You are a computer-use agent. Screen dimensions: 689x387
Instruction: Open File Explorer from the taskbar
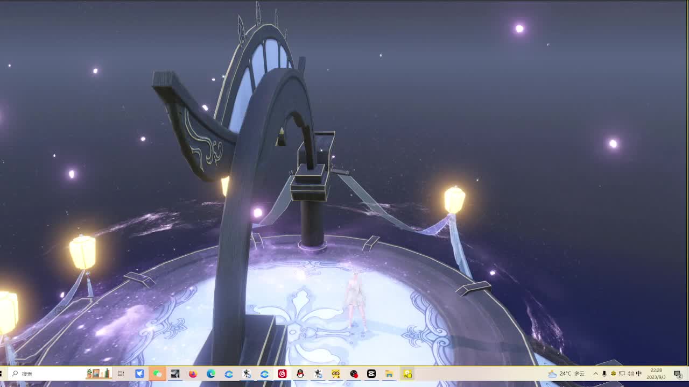click(389, 374)
